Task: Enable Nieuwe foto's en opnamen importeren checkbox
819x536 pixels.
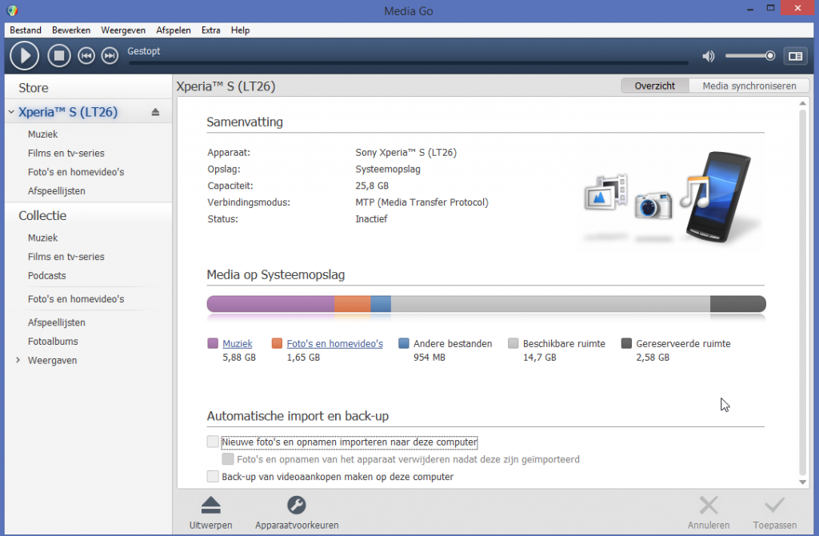Action: click(x=213, y=442)
